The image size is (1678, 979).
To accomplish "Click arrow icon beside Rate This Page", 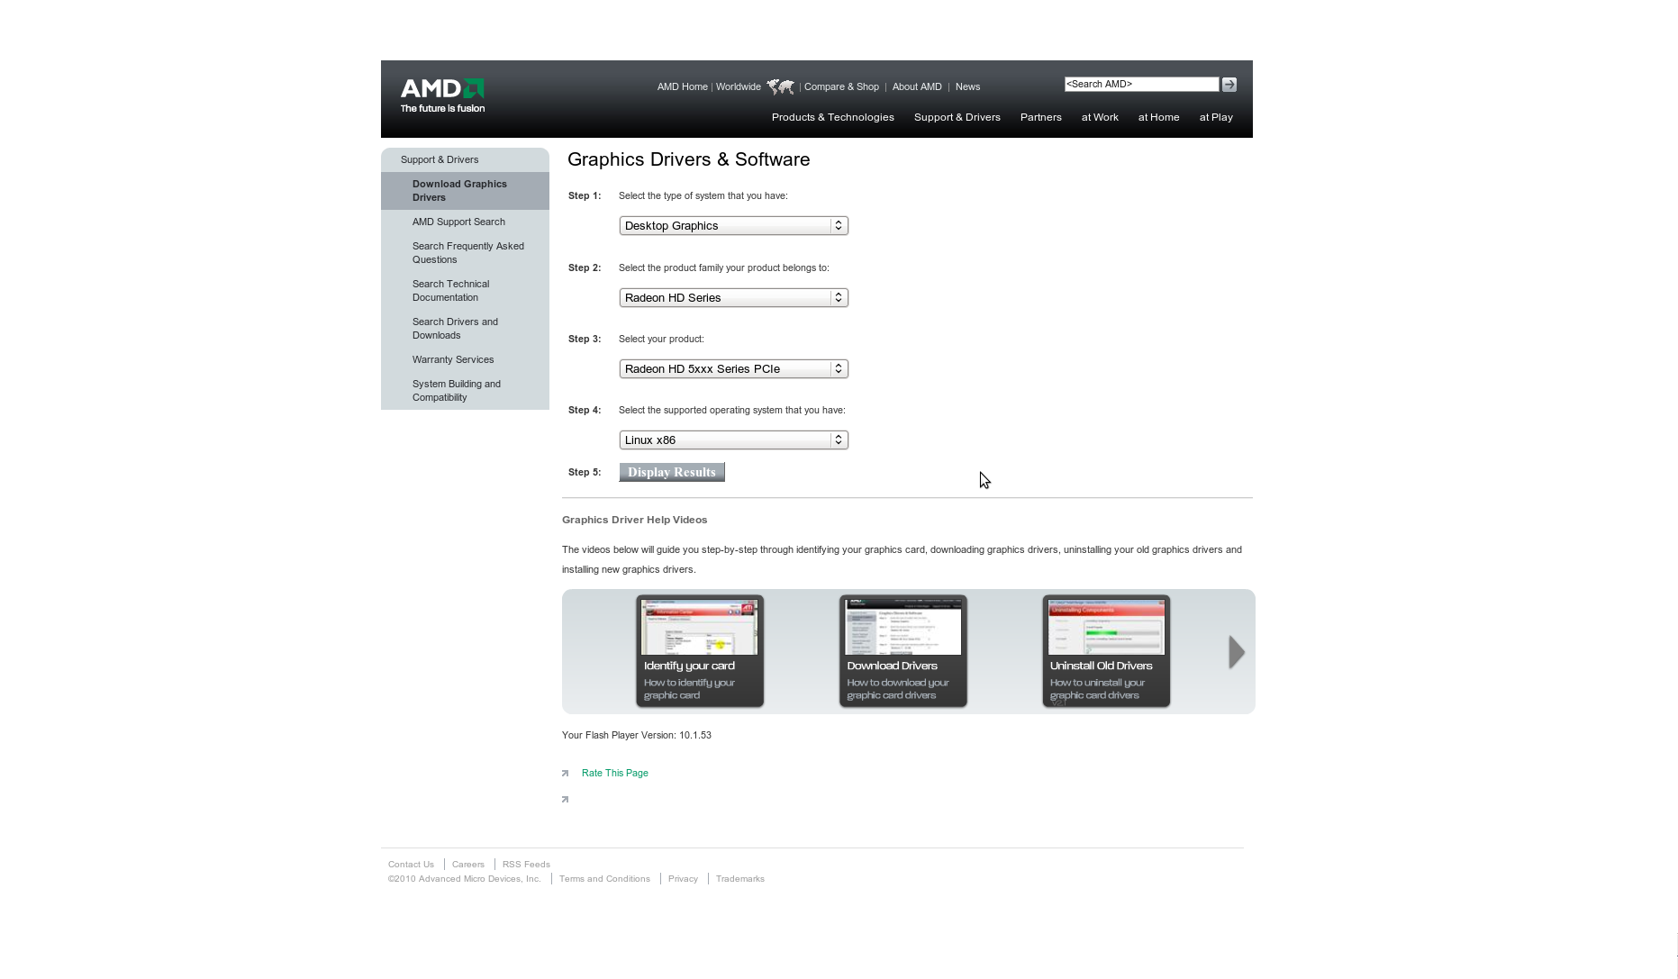I will (x=566, y=774).
